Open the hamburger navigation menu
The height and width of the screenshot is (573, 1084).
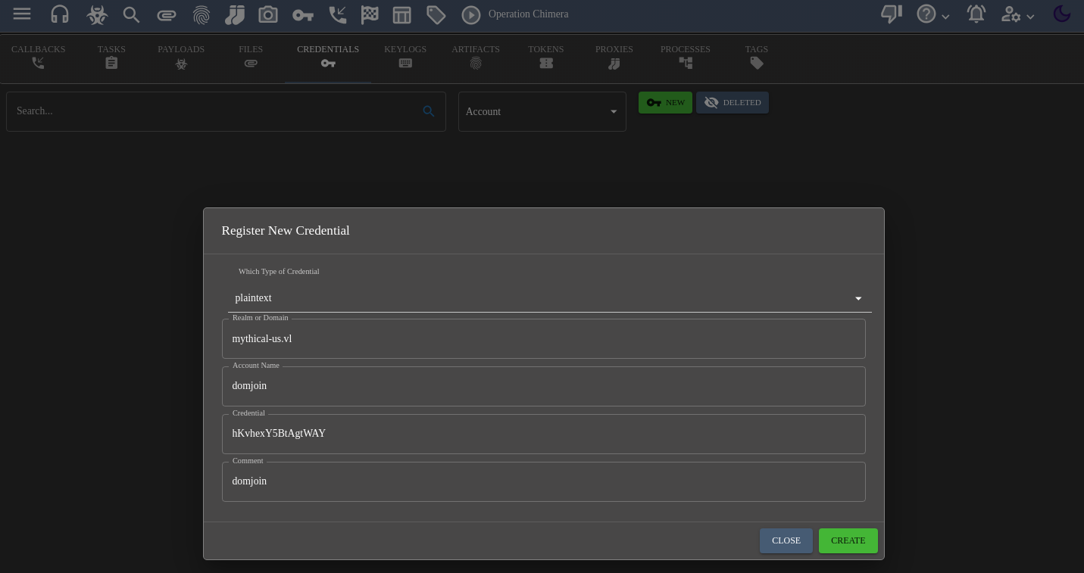pos(22,14)
